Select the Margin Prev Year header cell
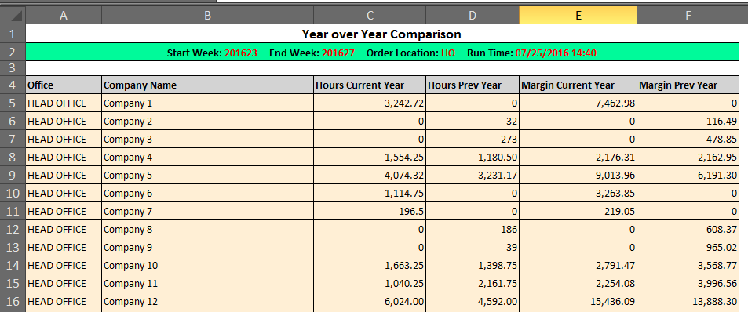 (x=688, y=85)
